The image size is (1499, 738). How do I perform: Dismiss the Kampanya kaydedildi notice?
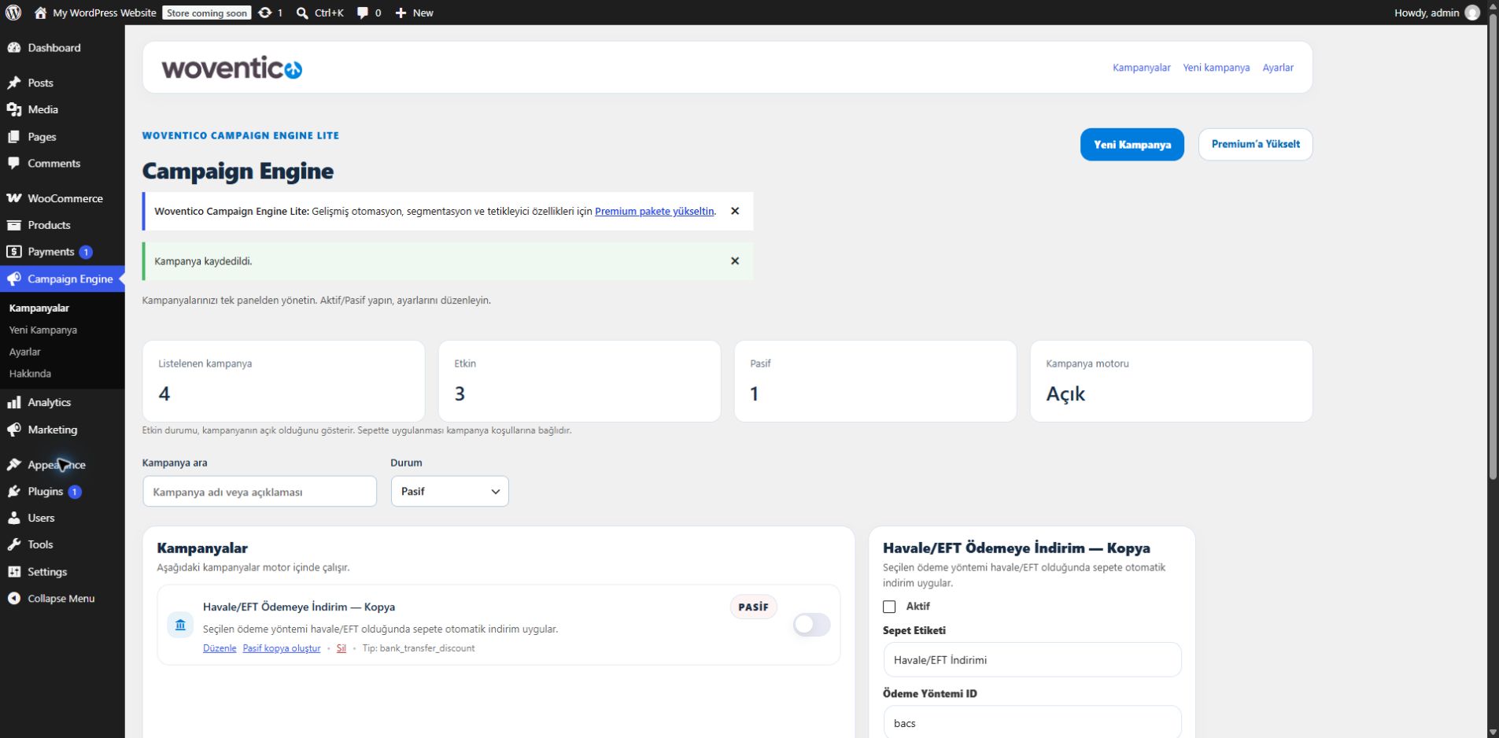click(x=735, y=261)
